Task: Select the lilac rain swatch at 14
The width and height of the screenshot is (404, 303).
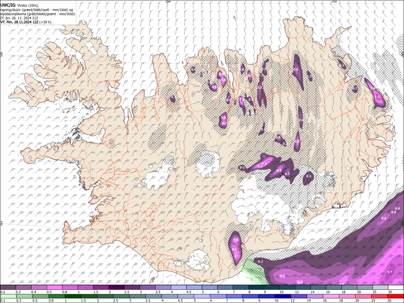Action: point(315,296)
